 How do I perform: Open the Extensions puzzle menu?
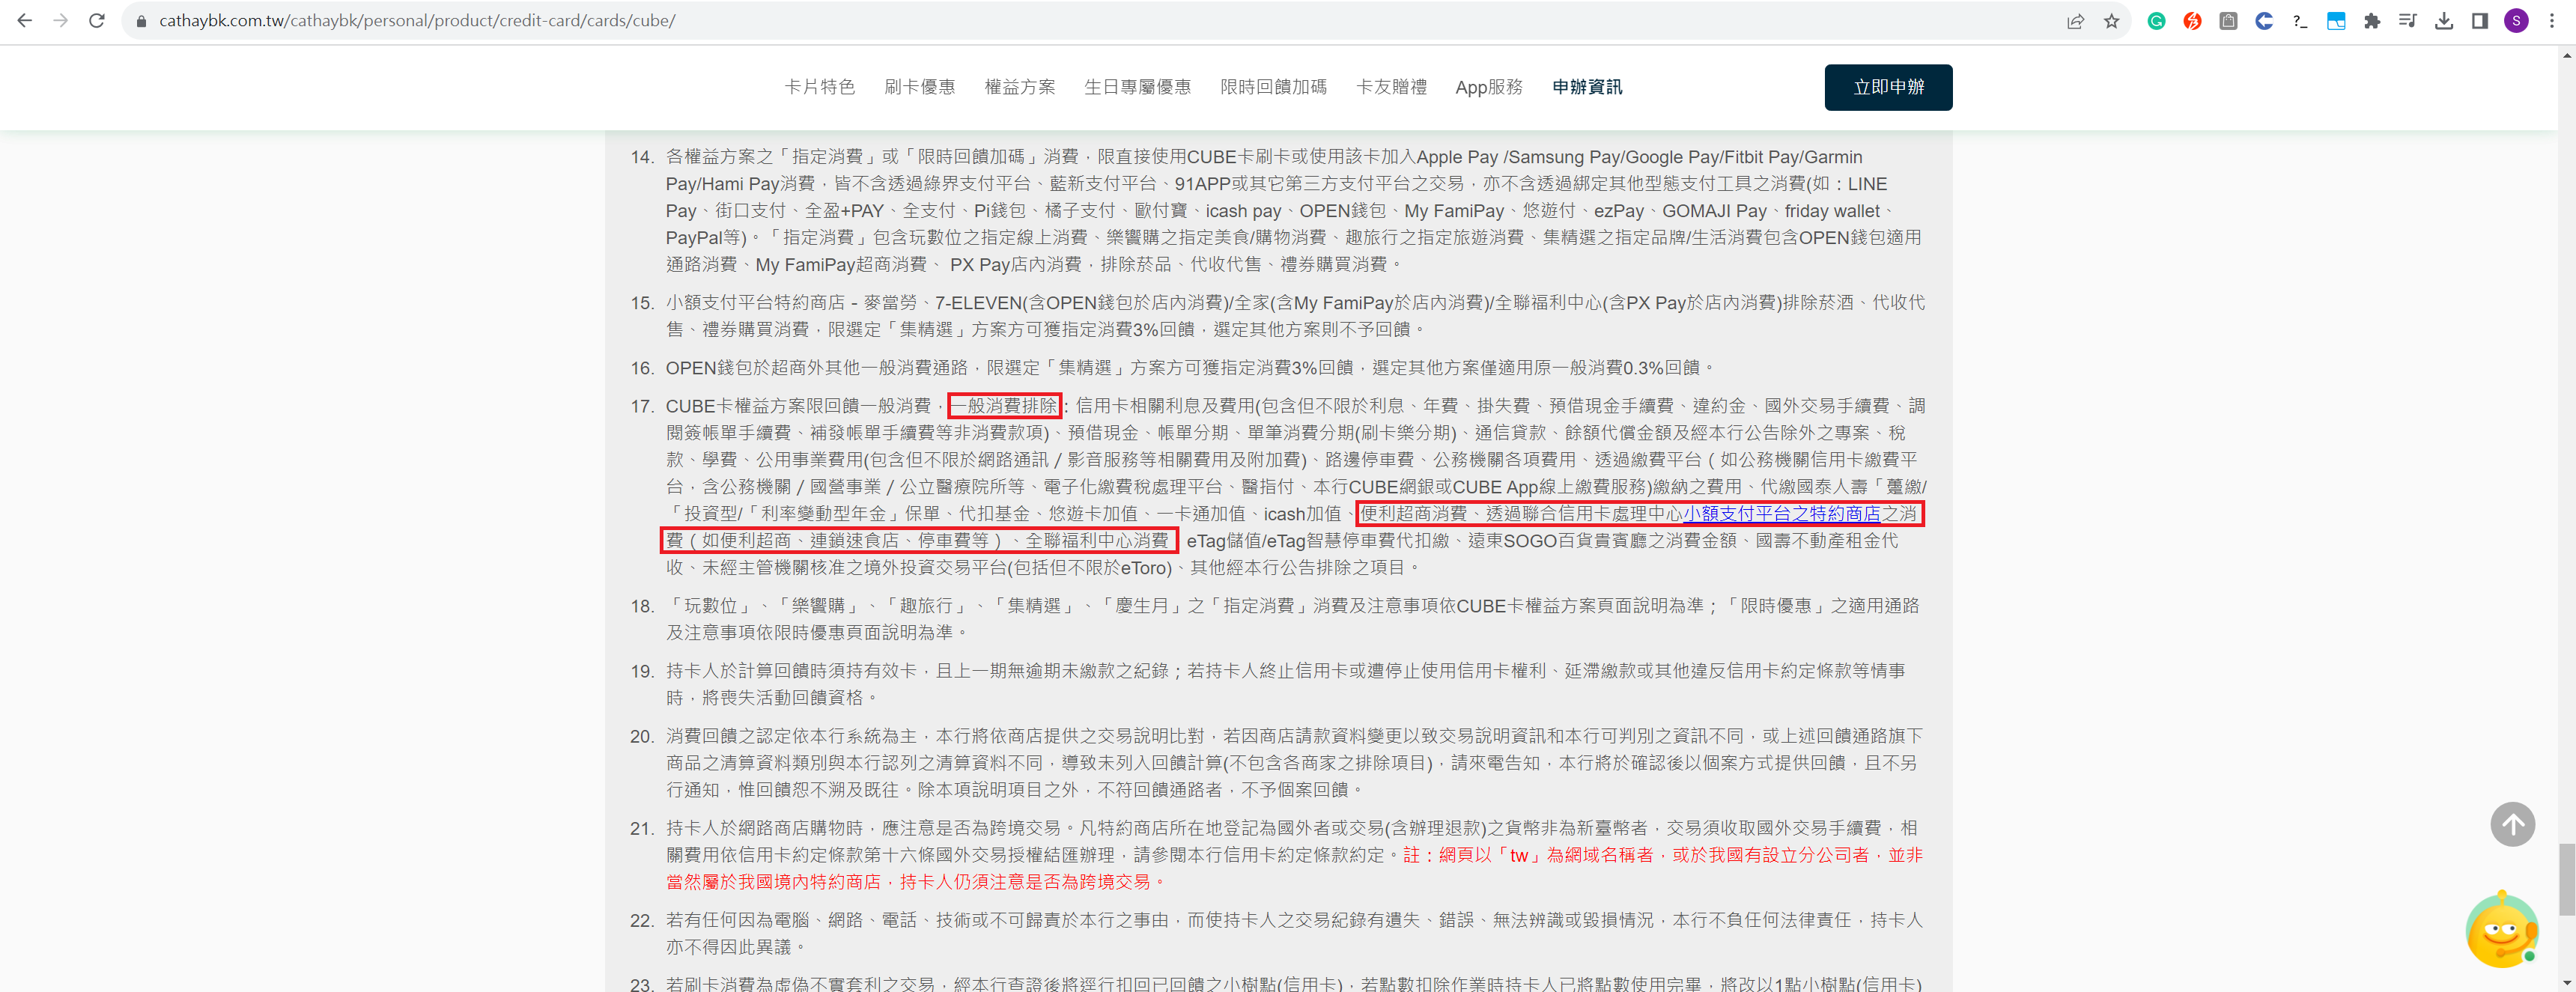(x=2372, y=21)
